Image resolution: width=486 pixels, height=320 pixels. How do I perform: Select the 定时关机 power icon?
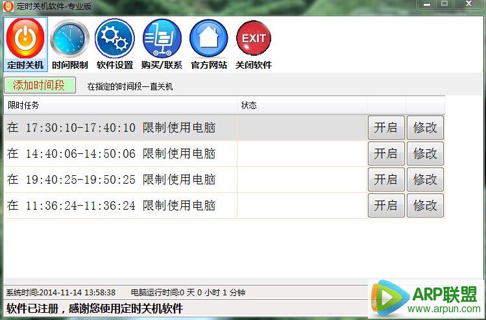[x=25, y=44]
